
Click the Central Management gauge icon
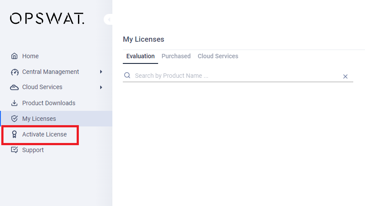[x=14, y=72]
